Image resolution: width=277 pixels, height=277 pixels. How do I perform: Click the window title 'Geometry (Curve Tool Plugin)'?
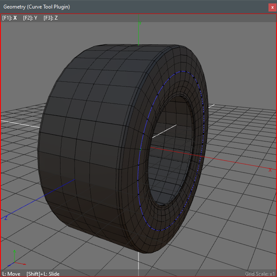tap(37, 7)
